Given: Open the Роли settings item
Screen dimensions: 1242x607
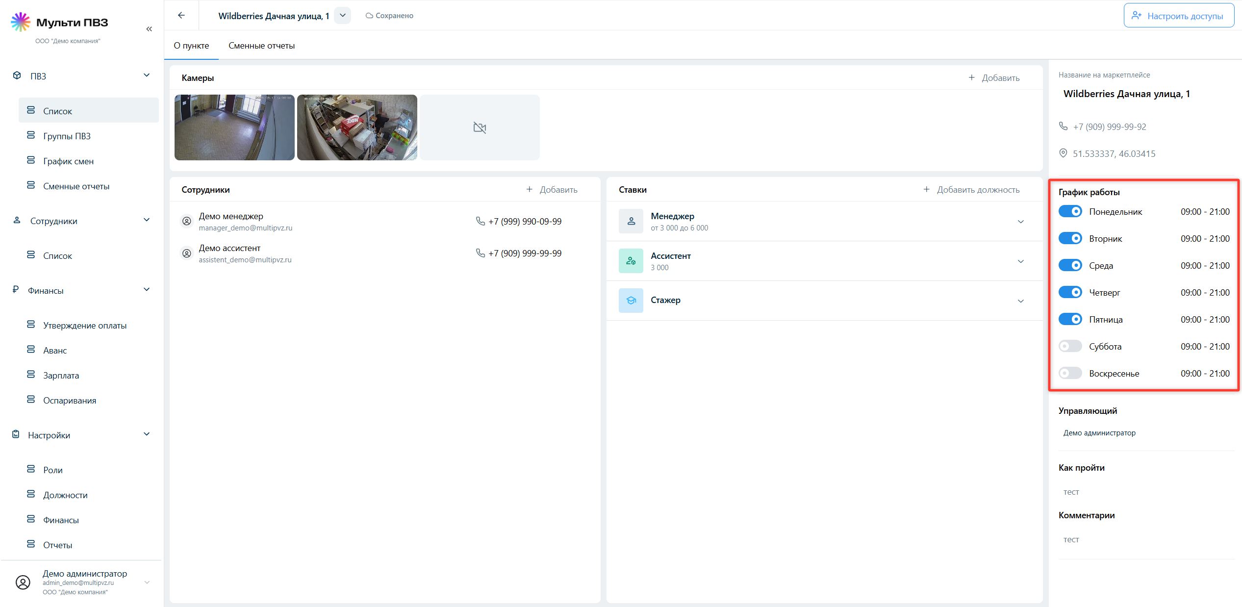Looking at the screenshot, I should [88, 470].
